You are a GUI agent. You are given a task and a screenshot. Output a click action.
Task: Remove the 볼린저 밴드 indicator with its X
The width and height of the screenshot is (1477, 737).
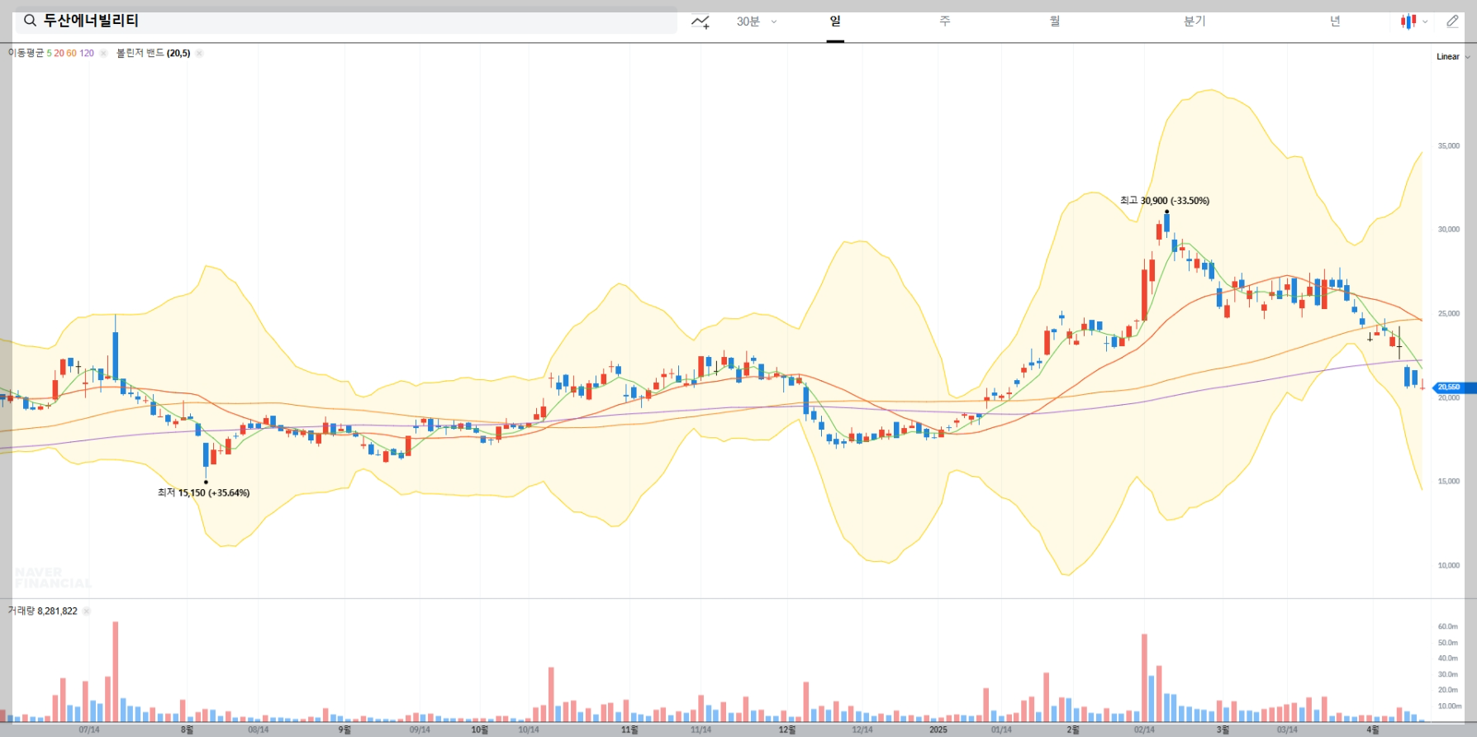(199, 53)
